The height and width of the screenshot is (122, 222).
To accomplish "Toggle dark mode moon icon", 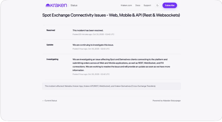I will [157, 5].
